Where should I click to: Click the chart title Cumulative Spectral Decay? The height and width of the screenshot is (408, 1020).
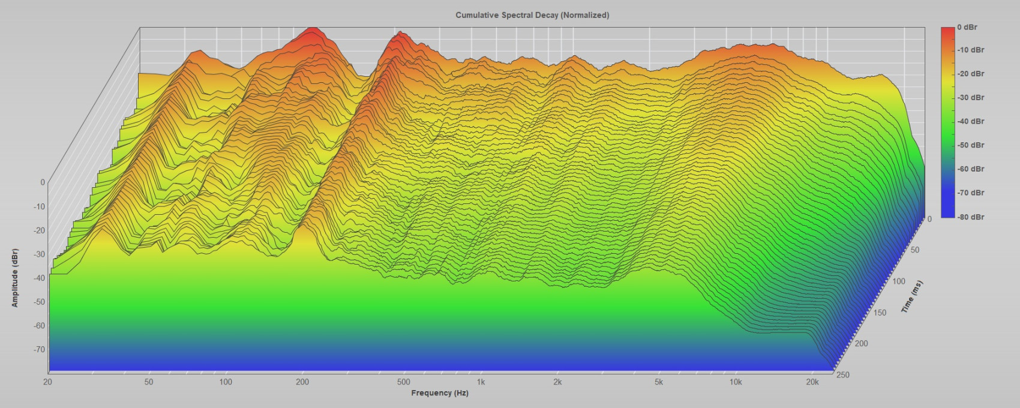pyautogui.click(x=532, y=15)
